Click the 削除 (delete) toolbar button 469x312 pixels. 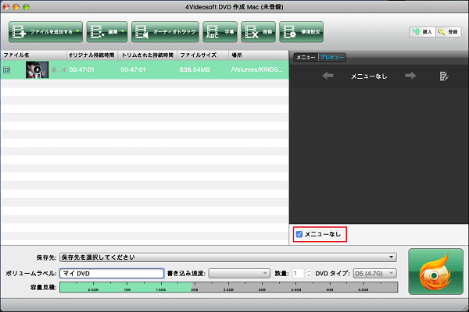pyautogui.click(x=258, y=32)
